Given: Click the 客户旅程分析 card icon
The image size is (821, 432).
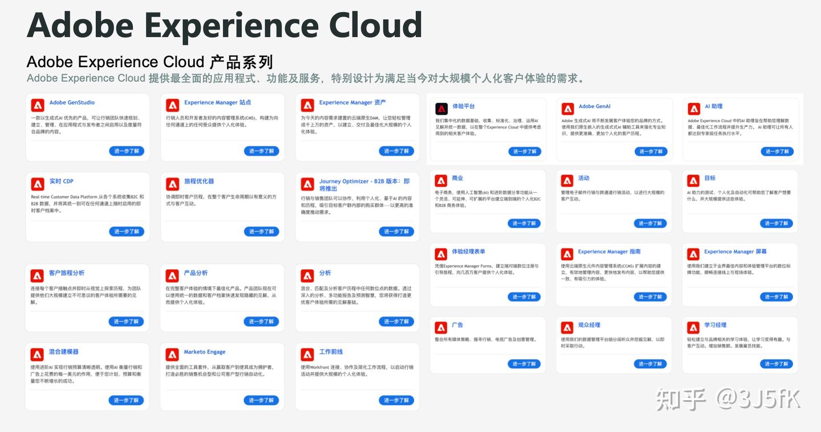Looking at the screenshot, I should pos(38,275).
